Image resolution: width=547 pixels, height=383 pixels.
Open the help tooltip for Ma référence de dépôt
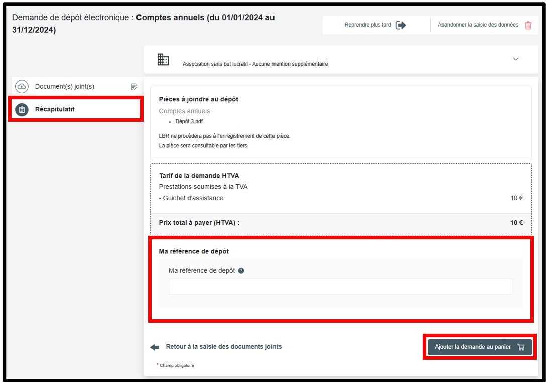tap(241, 271)
